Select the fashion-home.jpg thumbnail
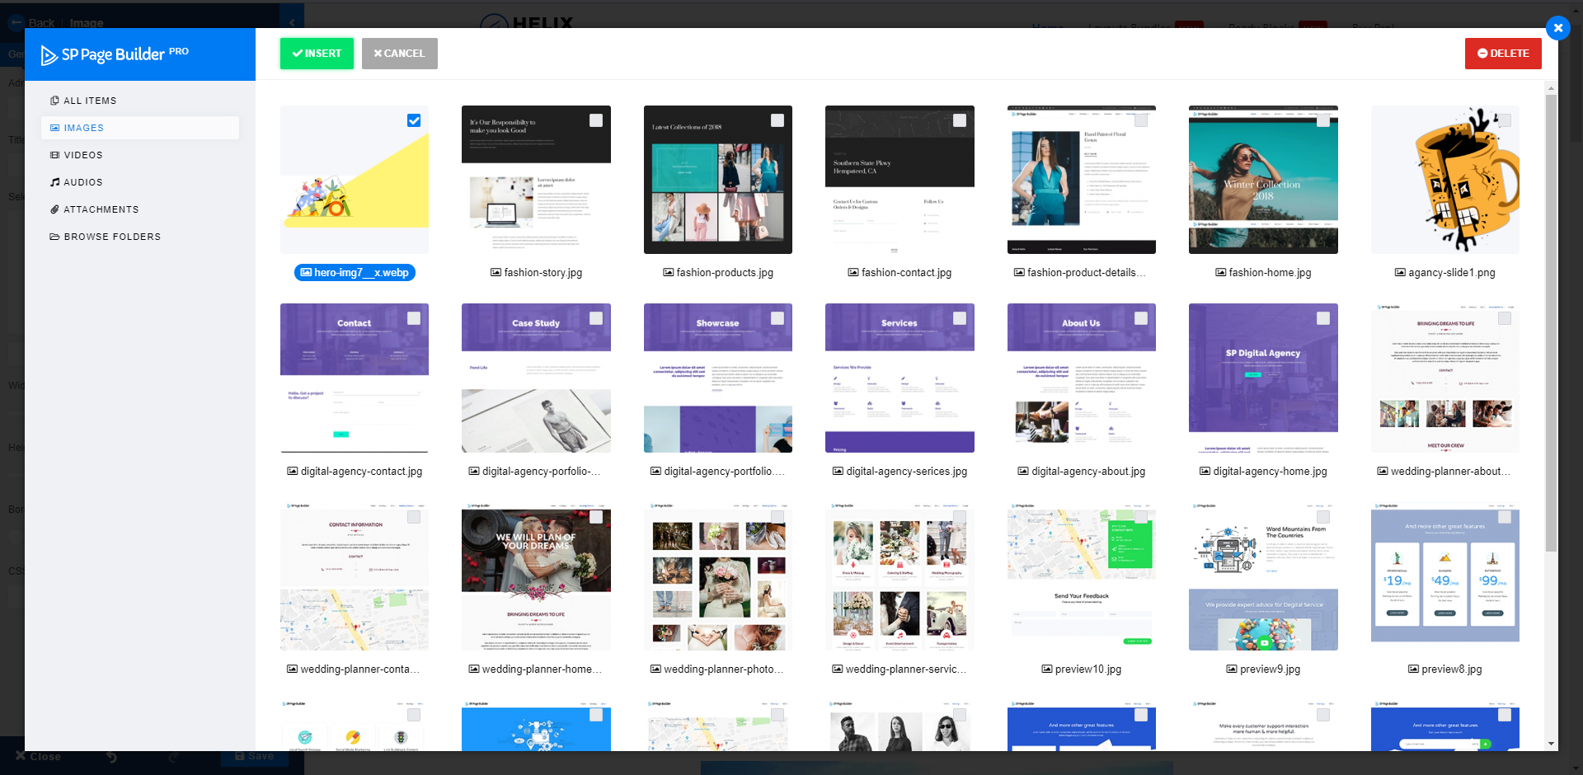Screen dimensions: 1583x775 (1263, 180)
